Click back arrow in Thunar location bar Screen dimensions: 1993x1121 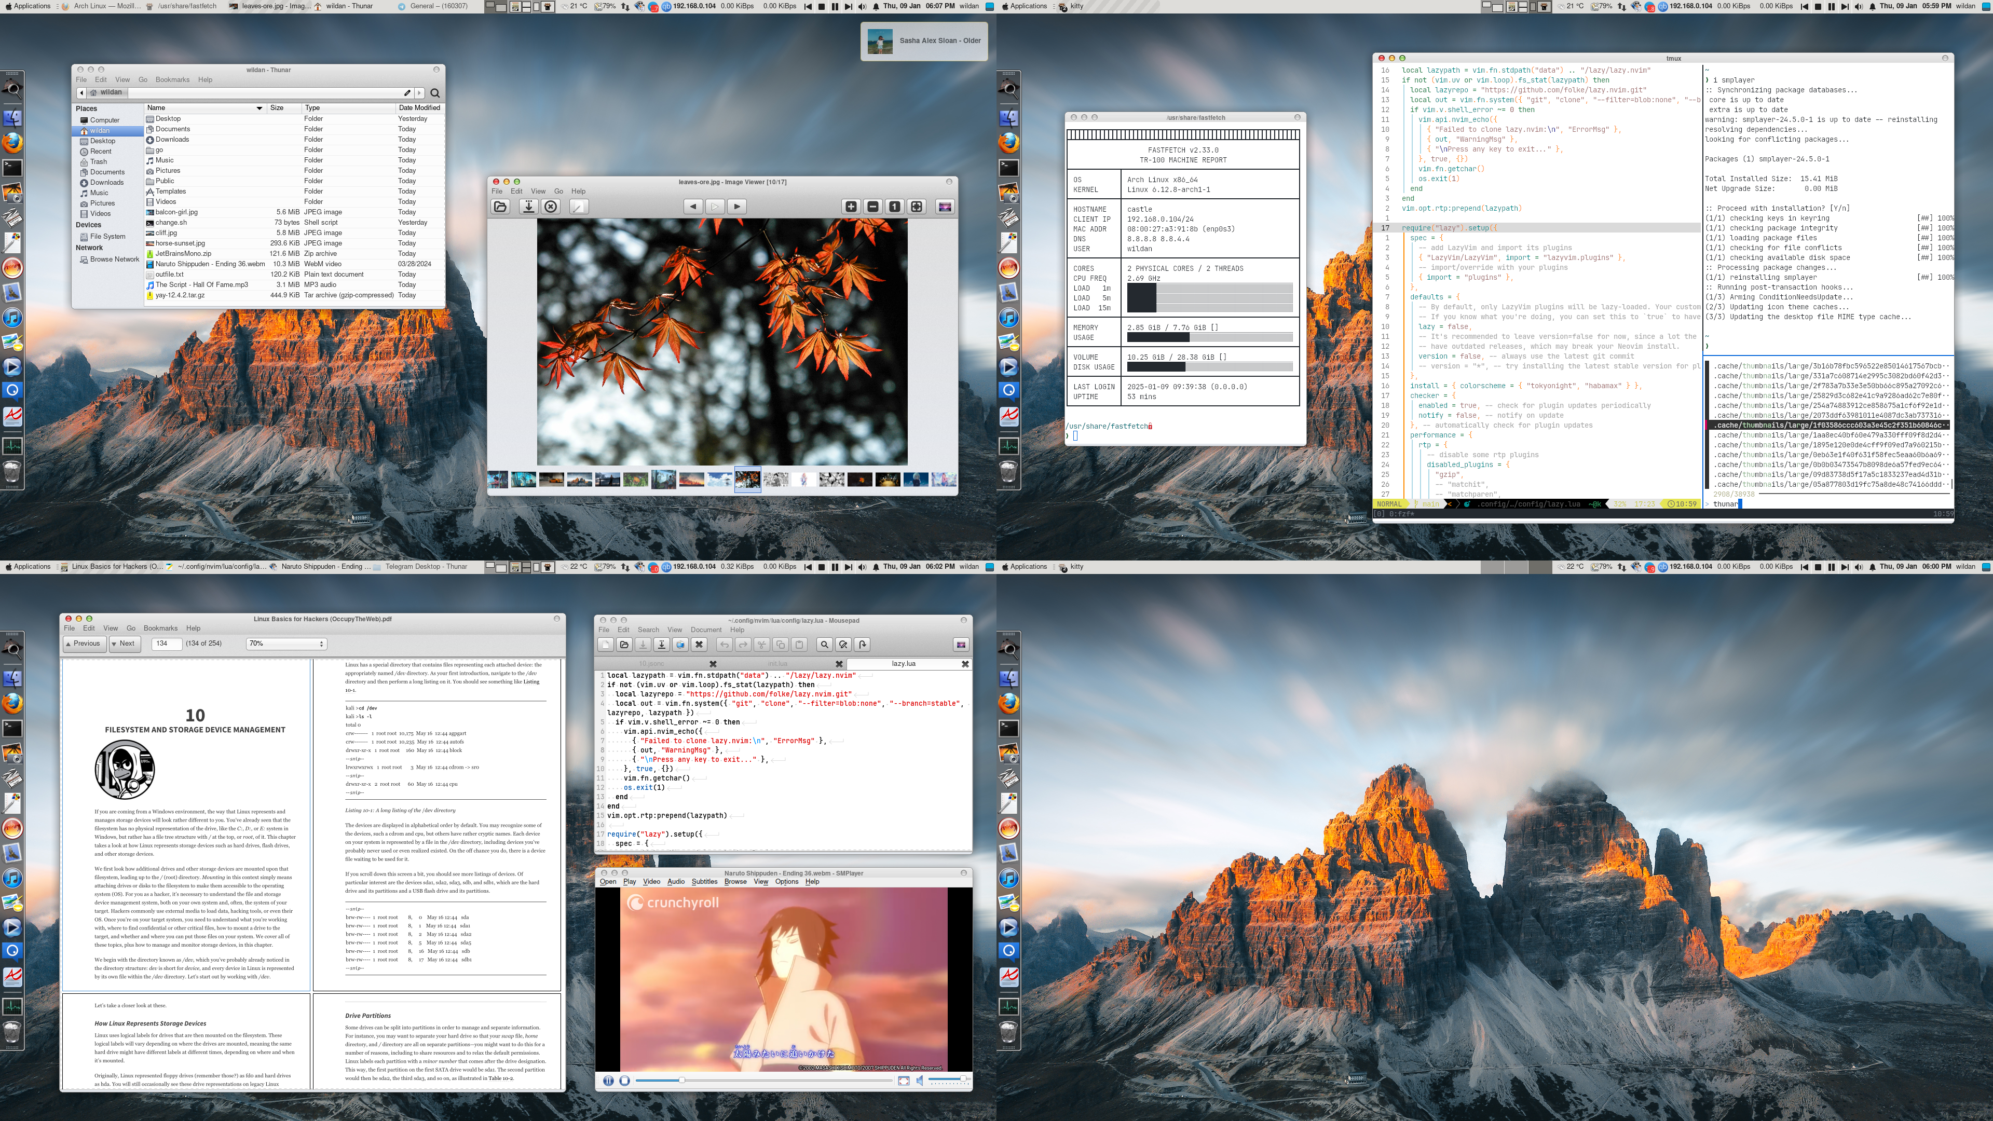[x=81, y=92]
